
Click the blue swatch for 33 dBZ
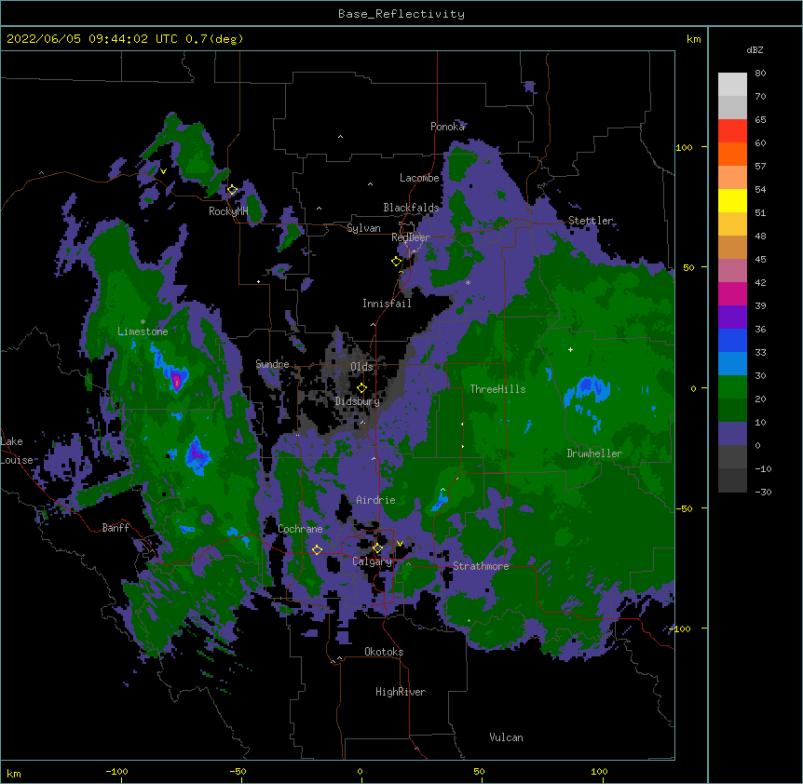732,341
